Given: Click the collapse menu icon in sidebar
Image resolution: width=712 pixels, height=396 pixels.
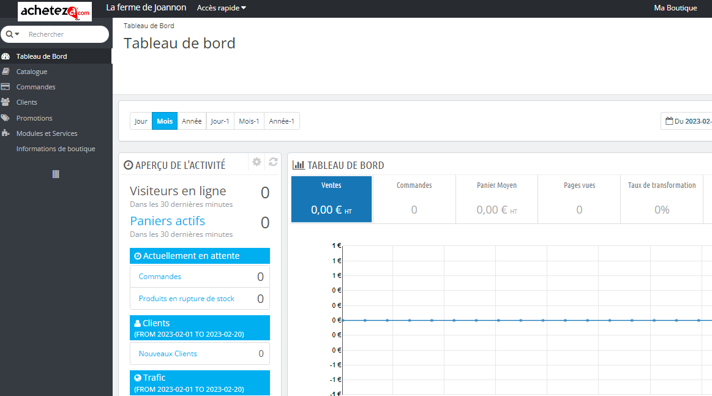Looking at the screenshot, I should point(56,174).
